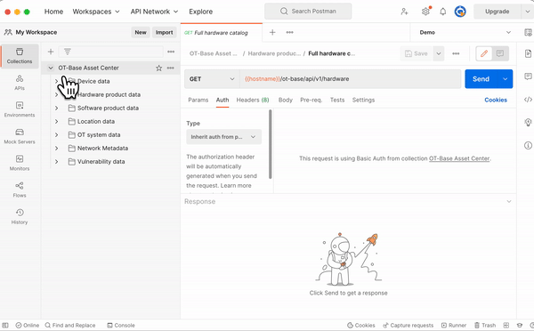Viewport: 534px width, 331px height.
Task: Open the Monitors sidebar section
Action: 20,163
